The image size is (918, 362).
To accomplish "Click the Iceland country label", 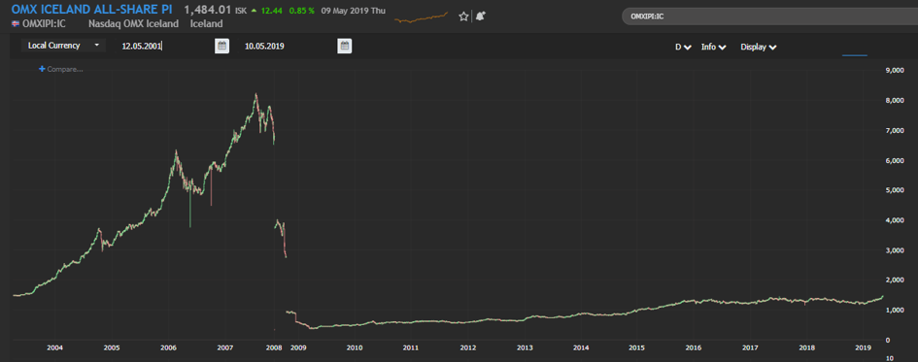I will (x=206, y=24).
